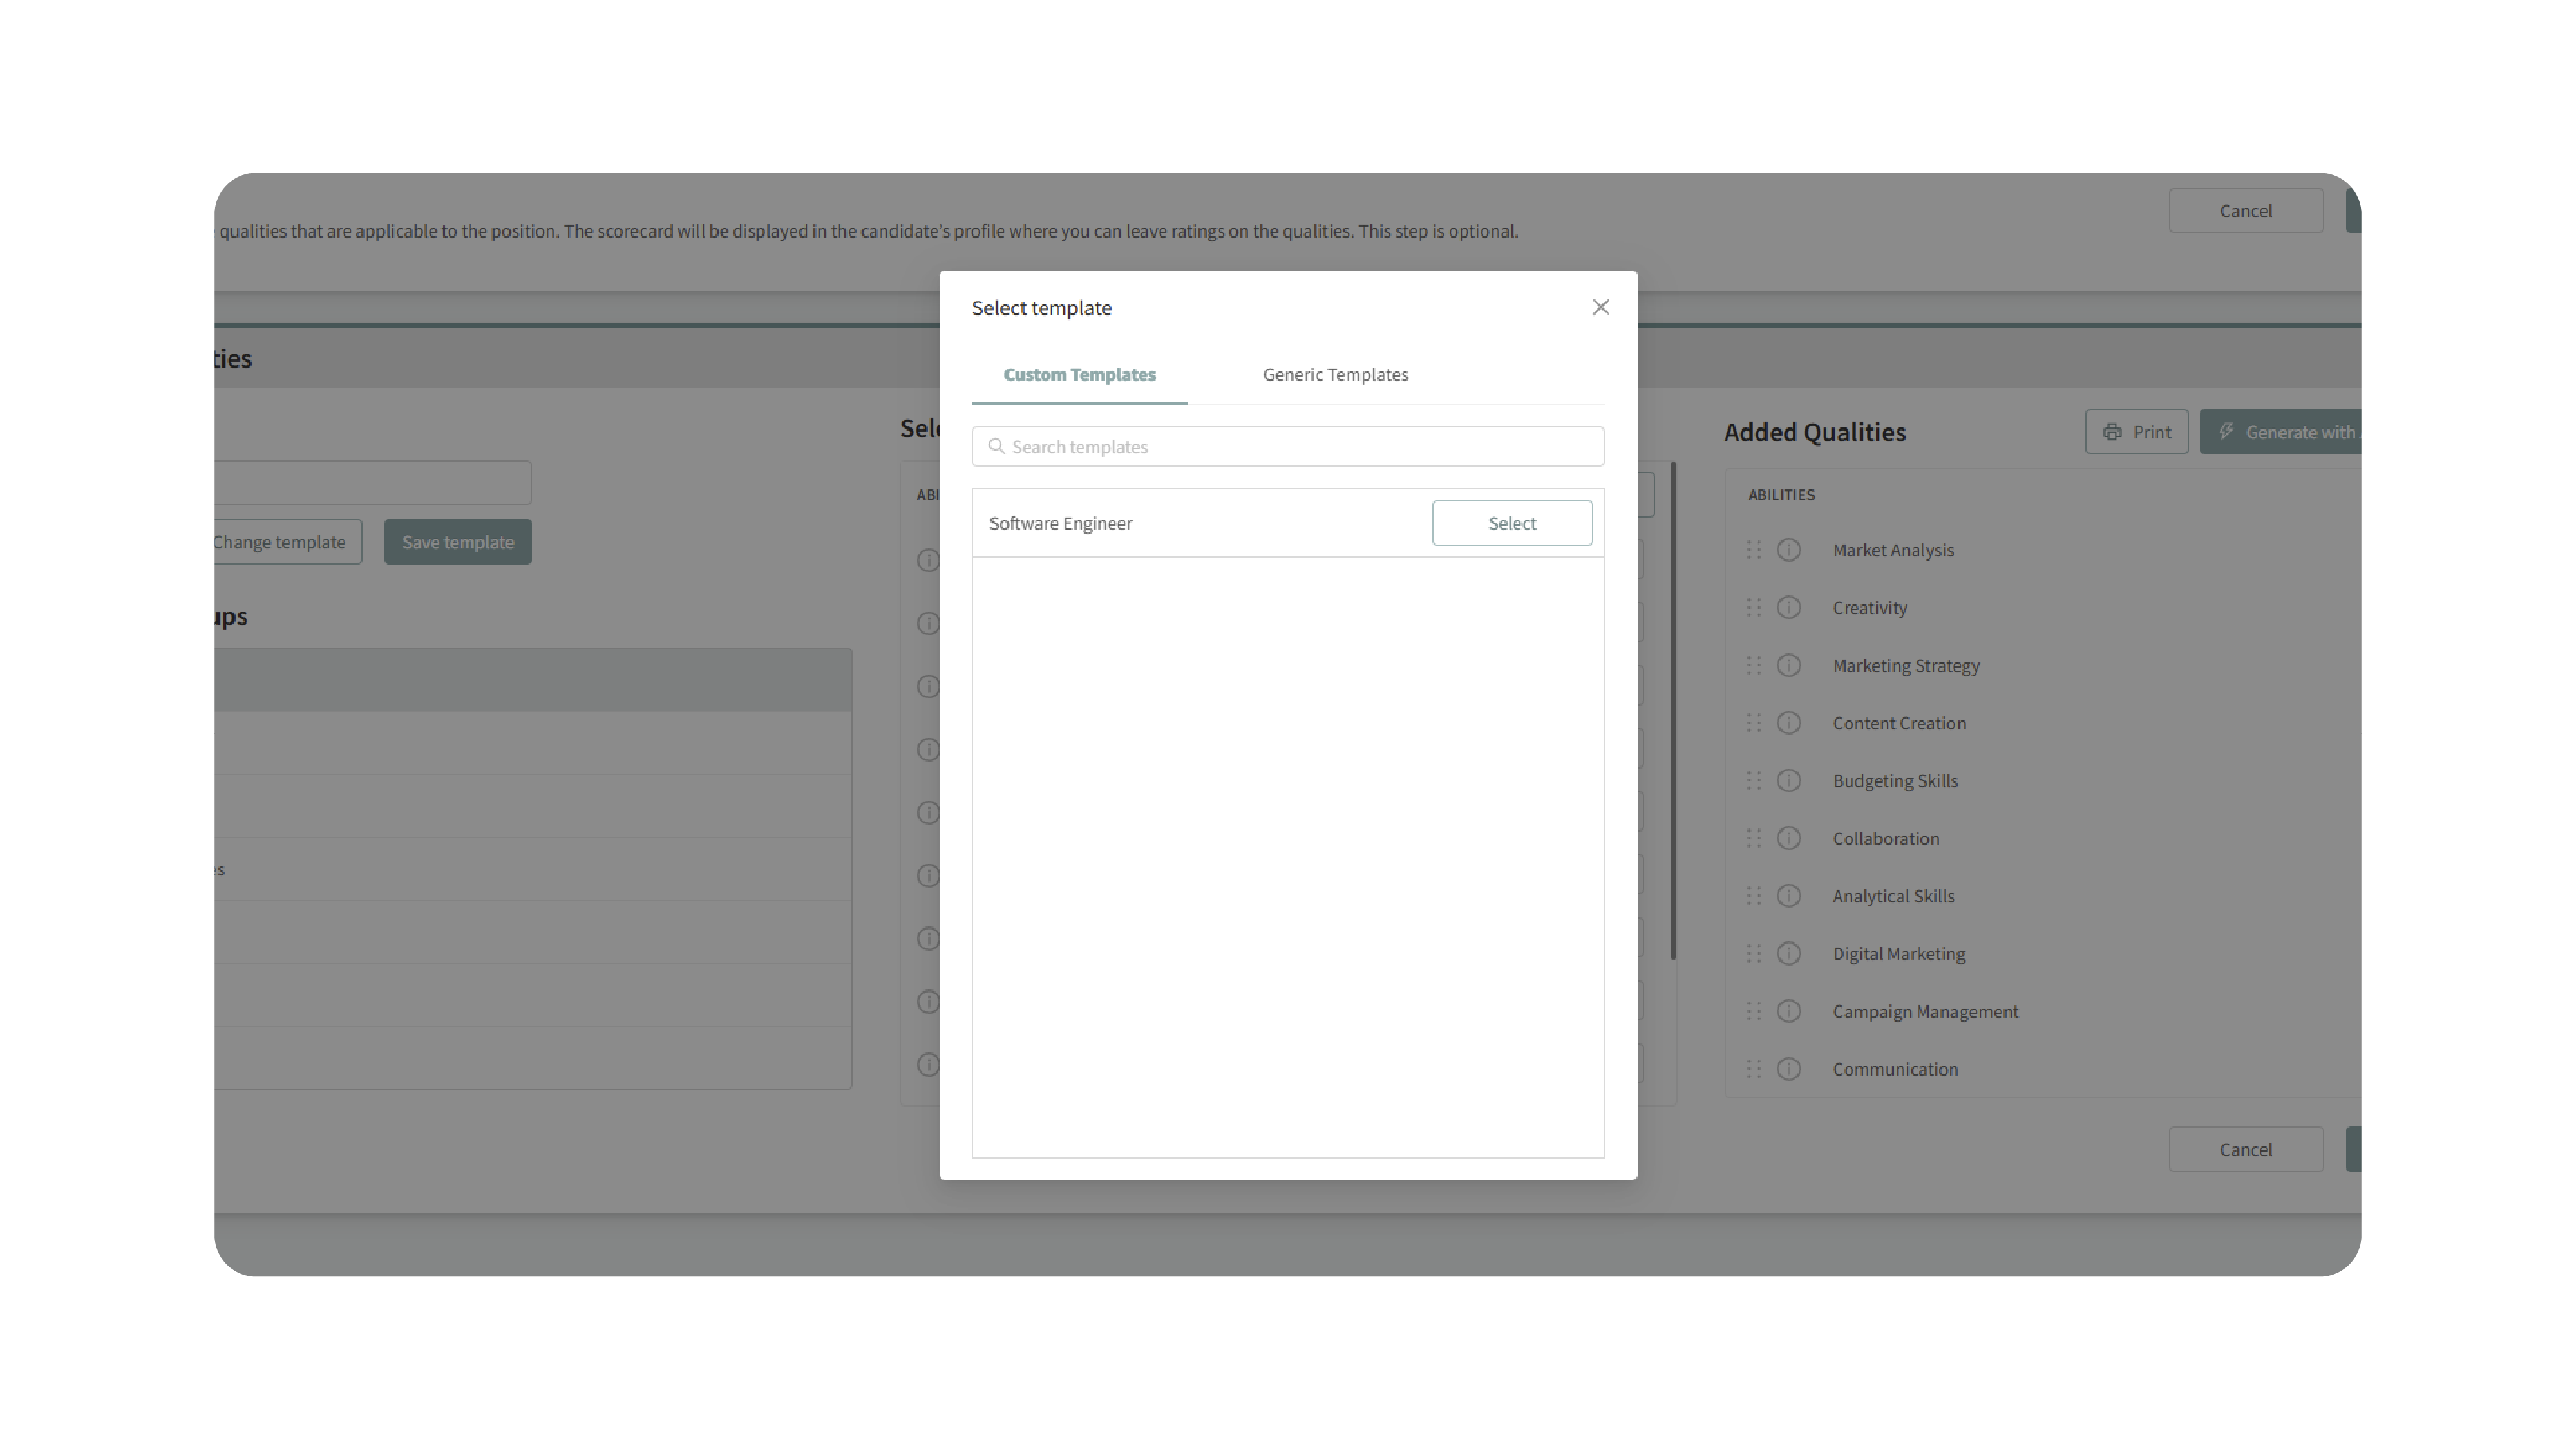Click the top Cancel button

pos(2245,211)
